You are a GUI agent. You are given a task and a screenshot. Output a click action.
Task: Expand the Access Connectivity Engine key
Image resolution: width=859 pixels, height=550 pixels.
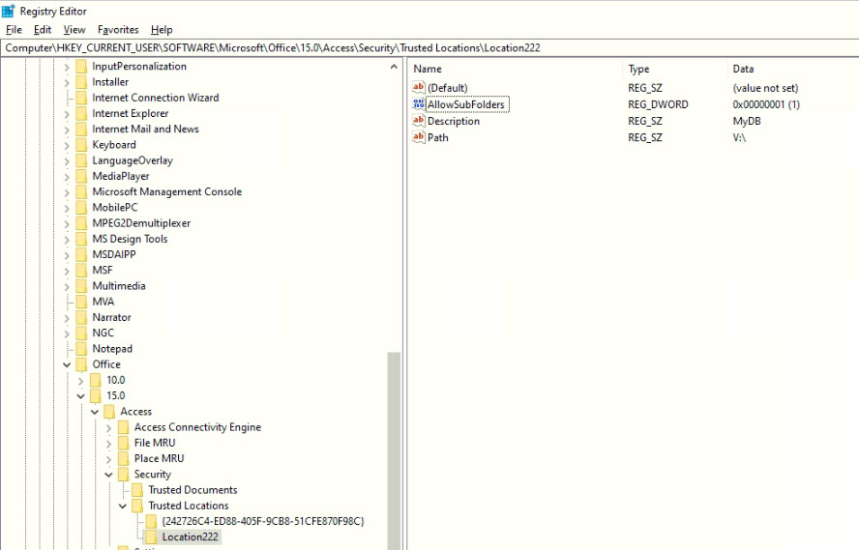108,427
